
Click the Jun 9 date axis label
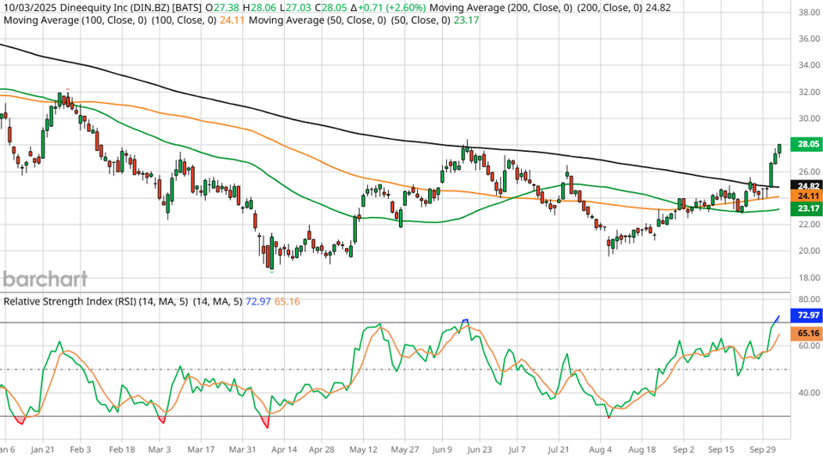[x=443, y=449]
